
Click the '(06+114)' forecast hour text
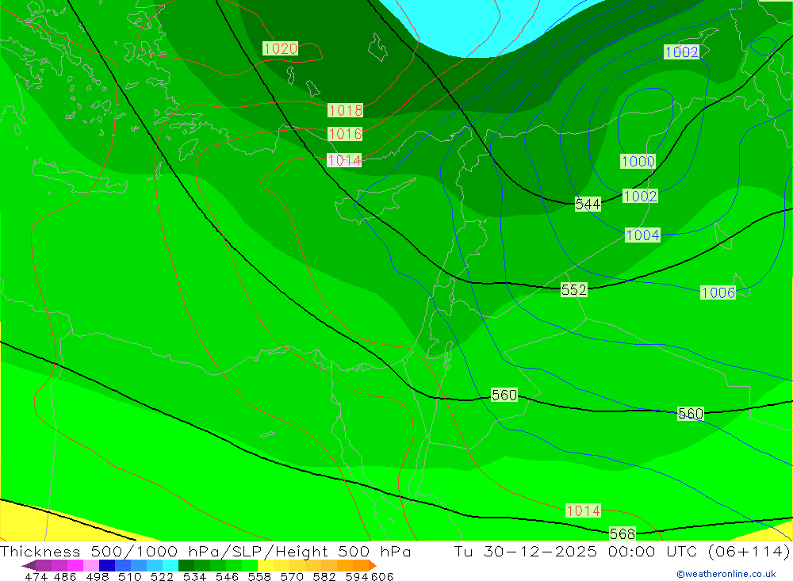click(749, 551)
